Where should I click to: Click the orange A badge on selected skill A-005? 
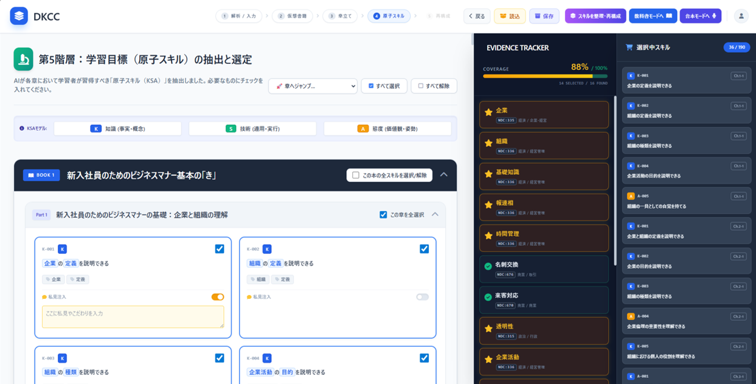[x=631, y=197]
